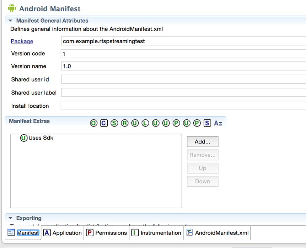Click the Up button
Image resolution: width=306 pixels, height=248 pixels.
[202, 168]
